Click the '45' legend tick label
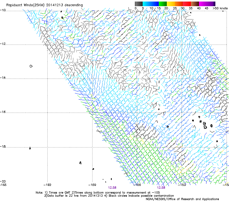Image resolution: width=229 pixels, height=201 pixels. coord(206,8)
